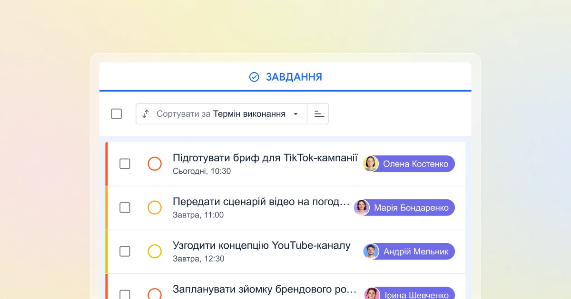
Task: Click the sort arrows icon in the dropdown
Action: click(146, 114)
